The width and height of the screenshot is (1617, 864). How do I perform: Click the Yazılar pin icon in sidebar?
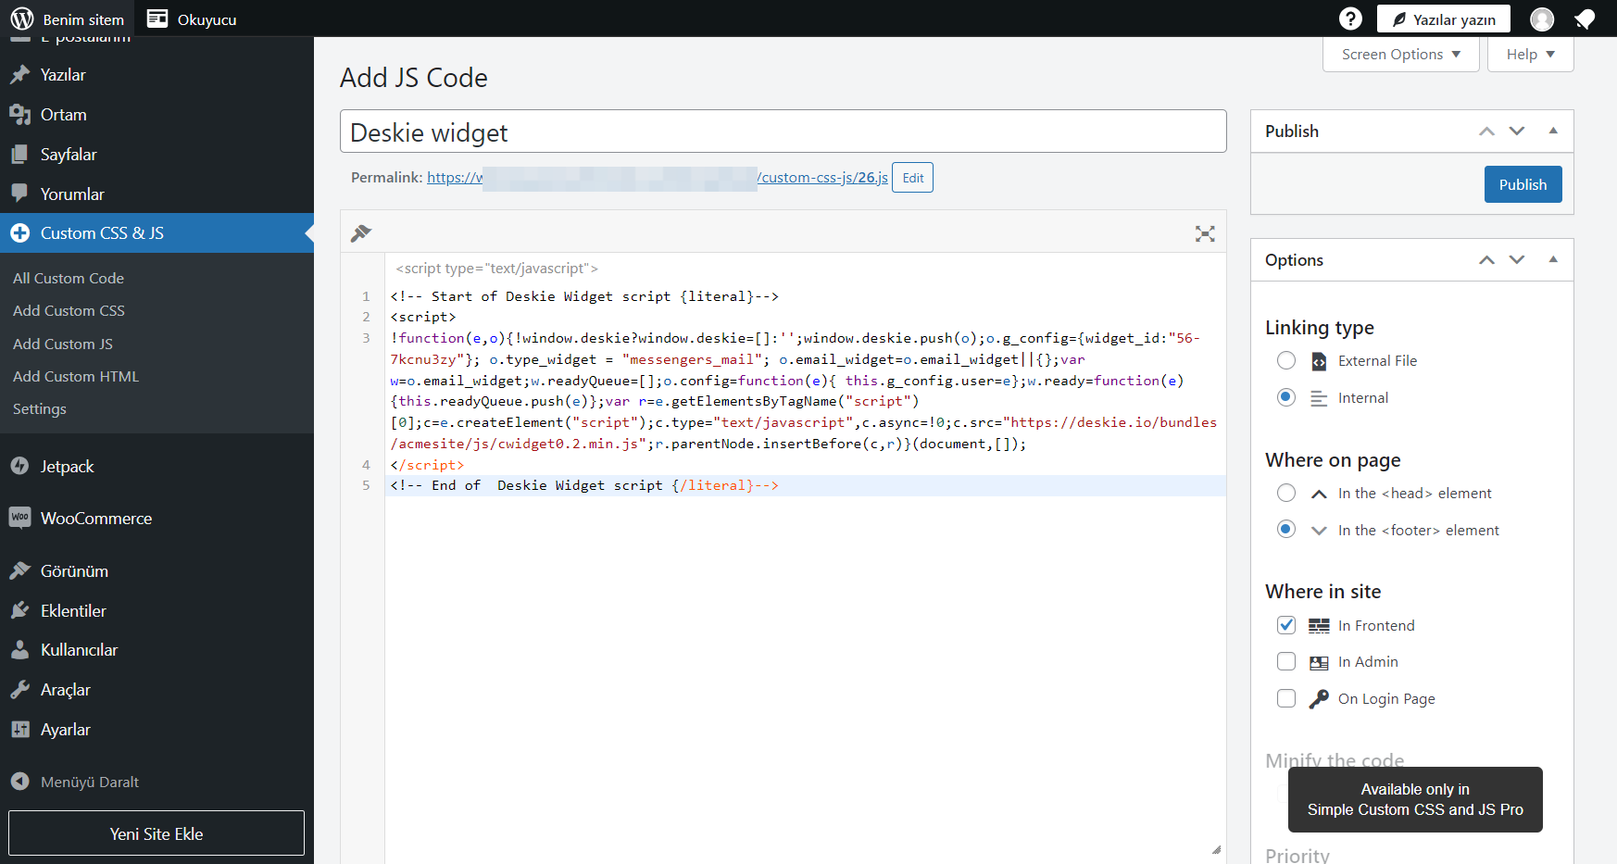point(19,75)
